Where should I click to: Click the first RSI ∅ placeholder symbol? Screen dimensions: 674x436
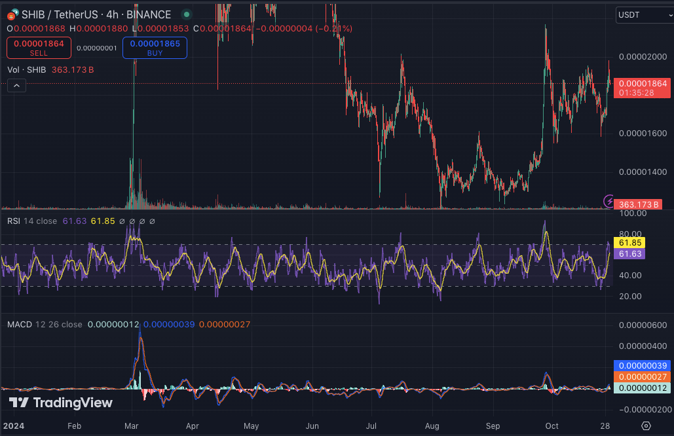pos(122,221)
